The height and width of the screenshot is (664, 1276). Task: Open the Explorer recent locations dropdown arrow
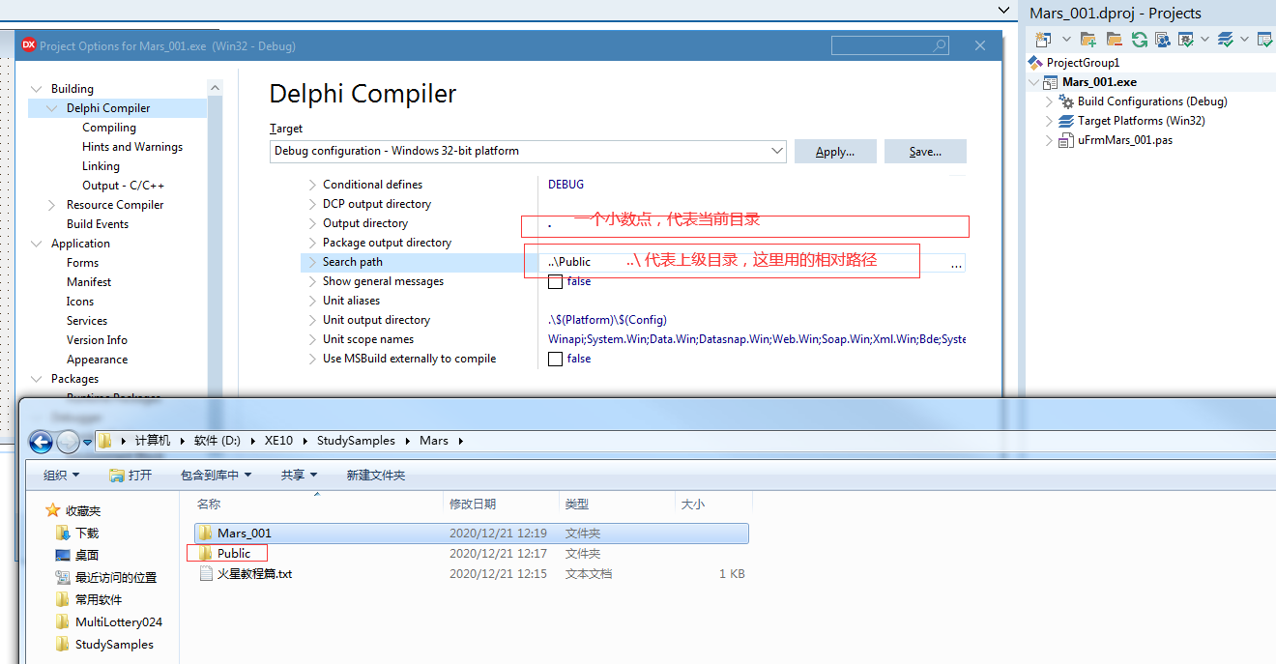coord(87,442)
